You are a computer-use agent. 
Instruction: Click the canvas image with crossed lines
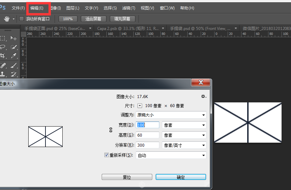(248, 123)
